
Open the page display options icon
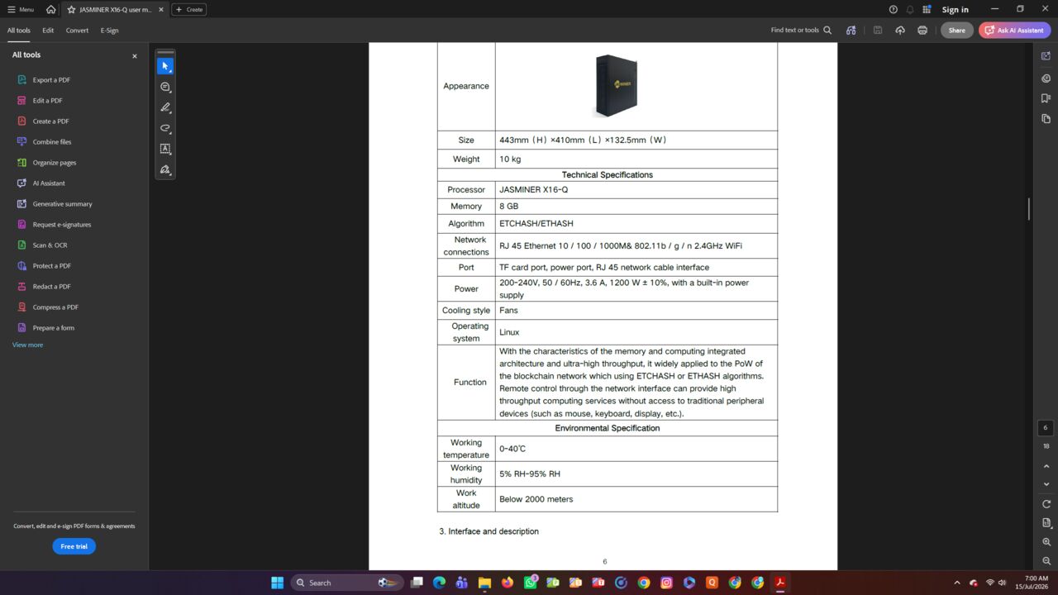coord(1046,523)
